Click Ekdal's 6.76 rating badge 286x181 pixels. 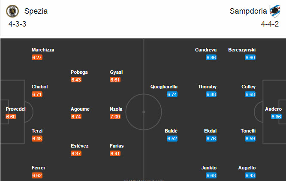coord(211,139)
